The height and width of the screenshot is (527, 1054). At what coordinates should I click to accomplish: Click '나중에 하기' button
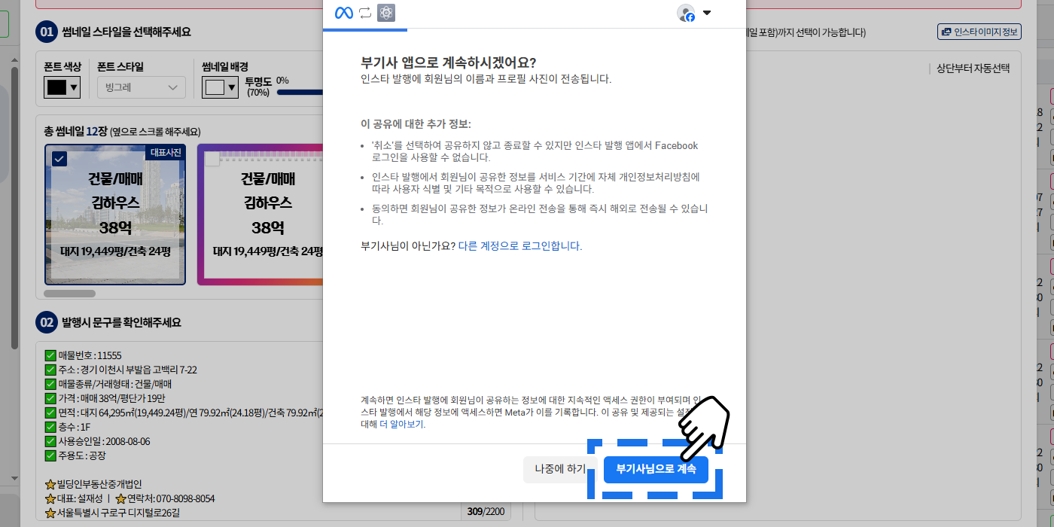pos(560,469)
